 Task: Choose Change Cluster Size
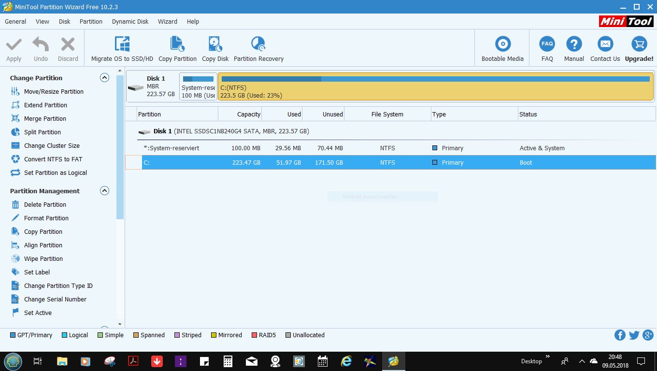point(52,145)
